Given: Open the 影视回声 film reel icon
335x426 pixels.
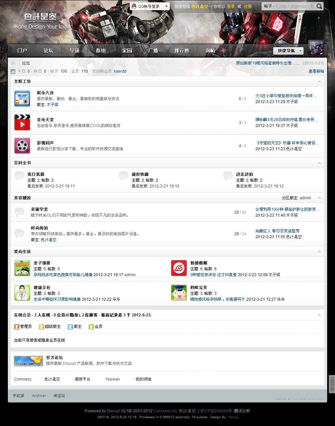Looking at the screenshot, I should (22, 146).
